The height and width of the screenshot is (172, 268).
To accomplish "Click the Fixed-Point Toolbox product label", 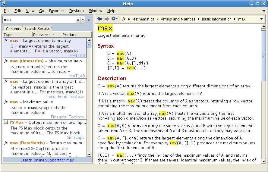I will point(65,96).
